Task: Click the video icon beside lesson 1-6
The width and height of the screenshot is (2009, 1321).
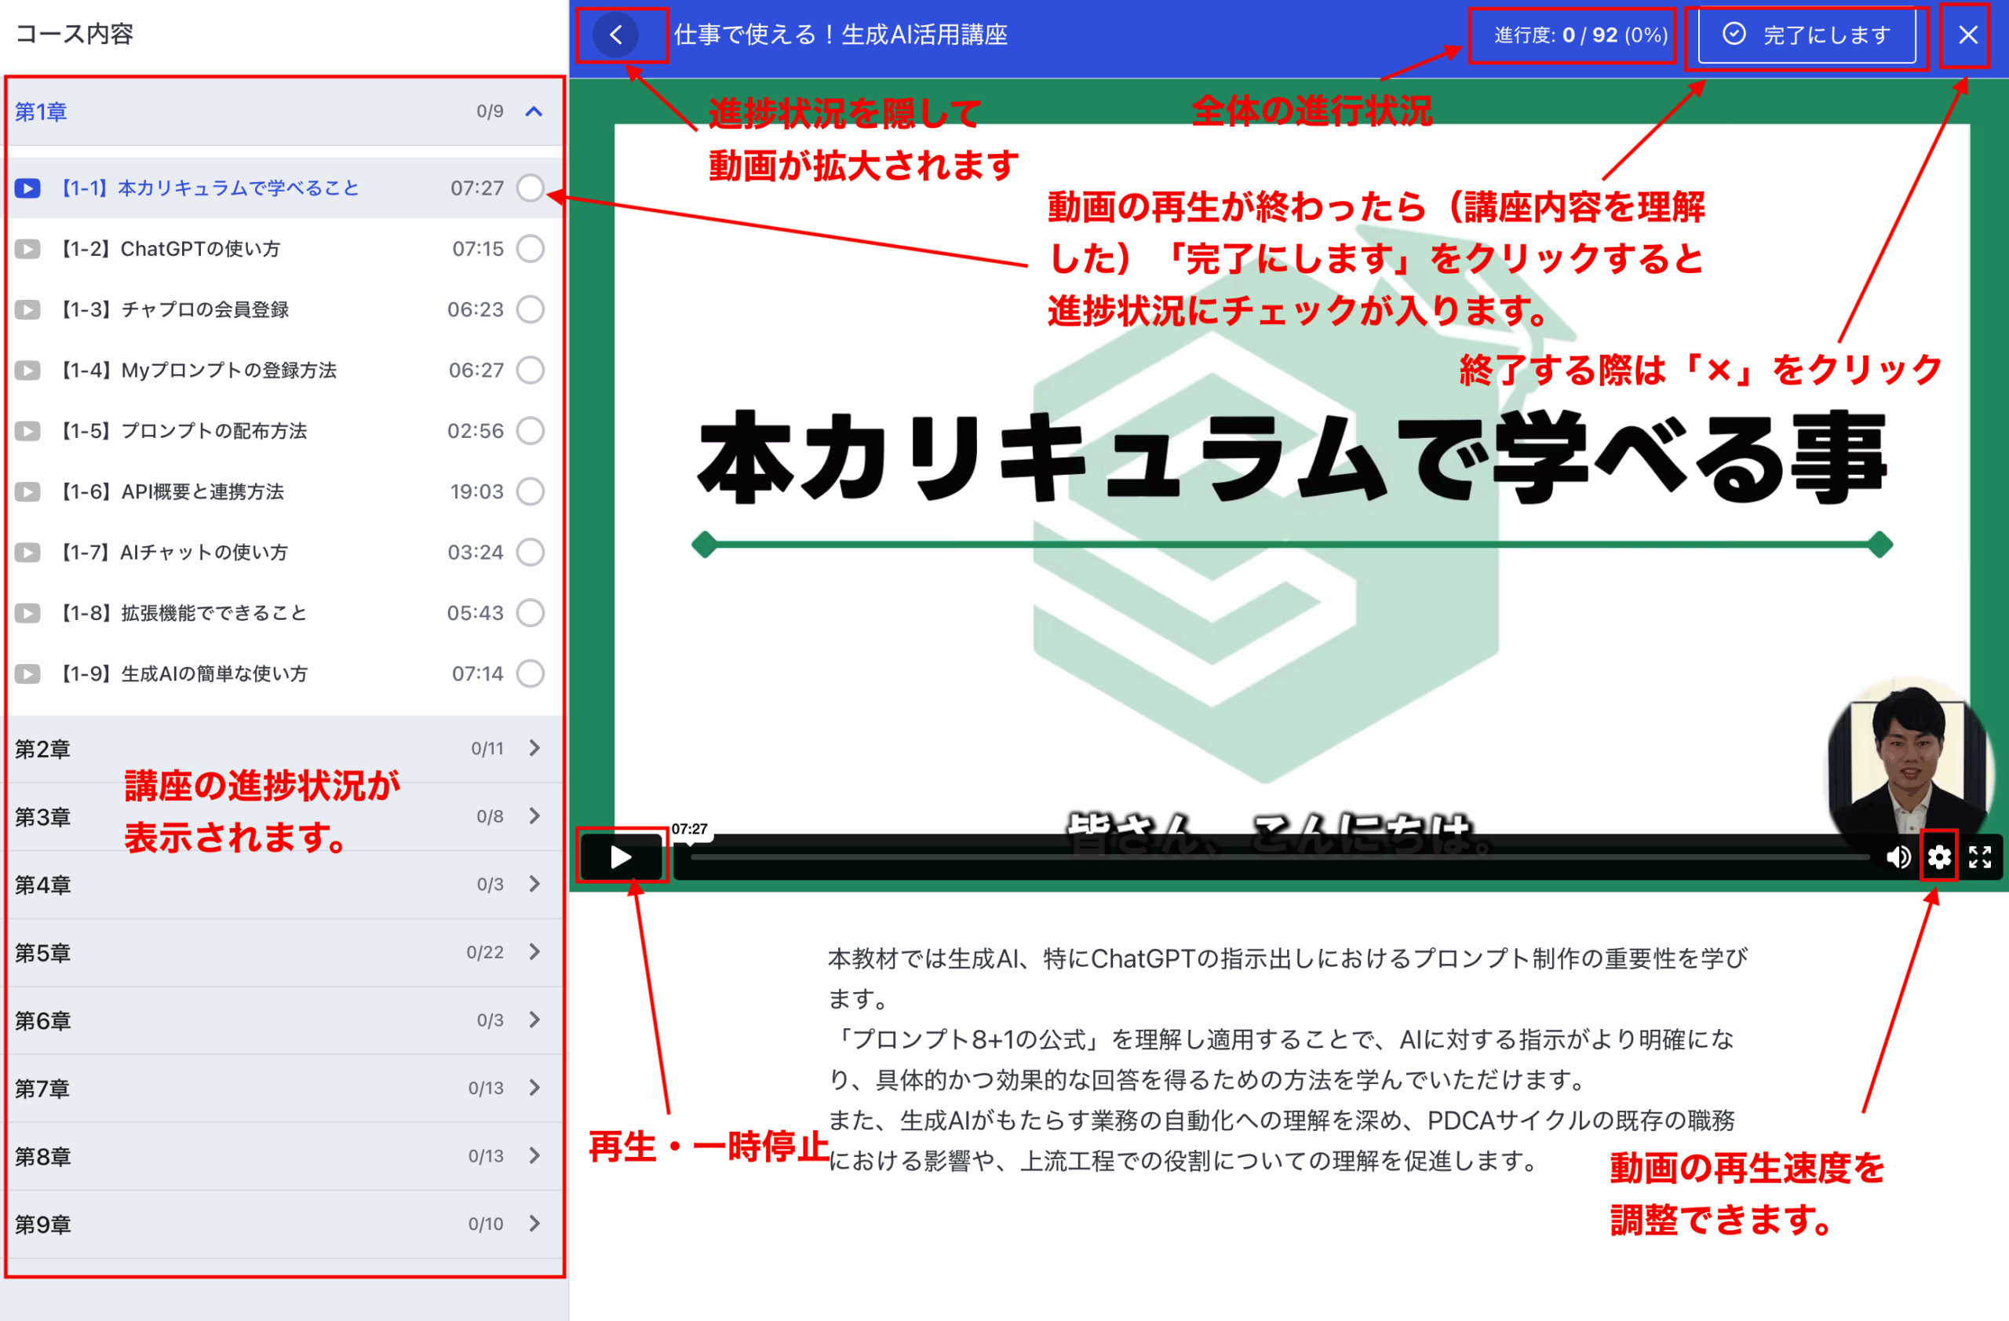Action: click(27, 491)
